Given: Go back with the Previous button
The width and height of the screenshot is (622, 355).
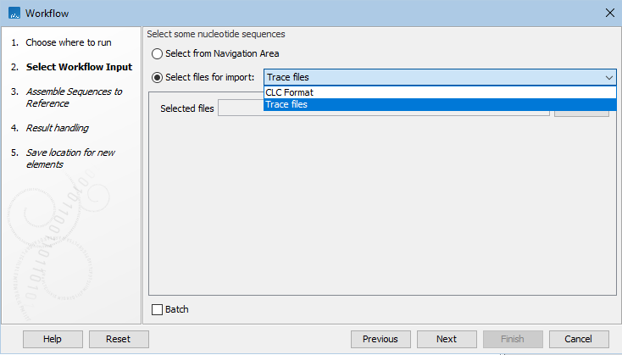Looking at the screenshot, I should (x=380, y=339).
